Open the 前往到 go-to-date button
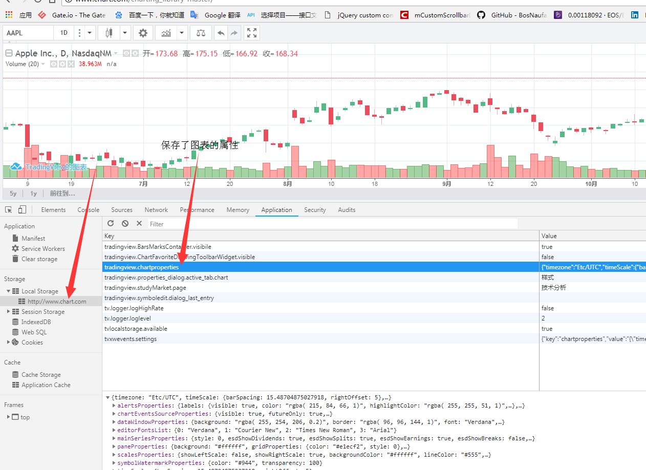 (62, 194)
